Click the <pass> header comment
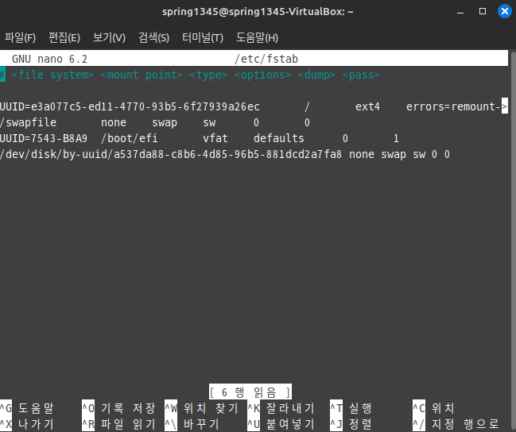The width and height of the screenshot is (516, 432). (361, 75)
